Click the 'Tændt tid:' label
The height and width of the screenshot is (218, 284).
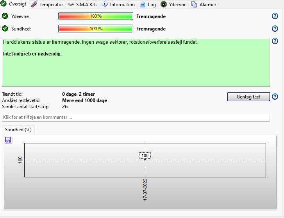(13, 94)
